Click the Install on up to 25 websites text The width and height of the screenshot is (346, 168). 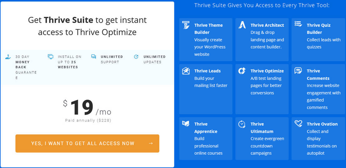pyautogui.click(x=70, y=62)
